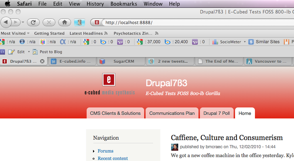Go to the home page button
The height and width of the screenshot is (161, 294).
65,22
